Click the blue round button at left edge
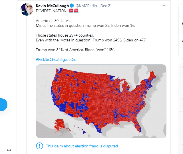 (x=3, y=105)
